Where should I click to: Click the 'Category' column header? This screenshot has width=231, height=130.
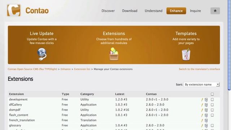tap(87, 94)
